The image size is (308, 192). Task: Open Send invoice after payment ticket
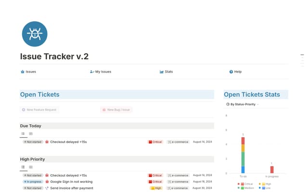click(x=72, y=188)
